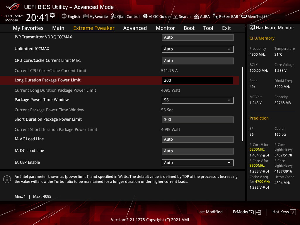Click the 1.288 V core voltage value
The height and width of the screenshot is (225, 300).
pyautogui.click(x=280, y=71)
